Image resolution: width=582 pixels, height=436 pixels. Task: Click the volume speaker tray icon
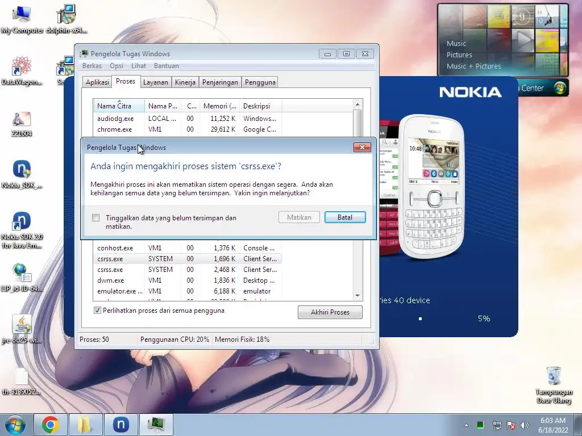tap(525, 425)
